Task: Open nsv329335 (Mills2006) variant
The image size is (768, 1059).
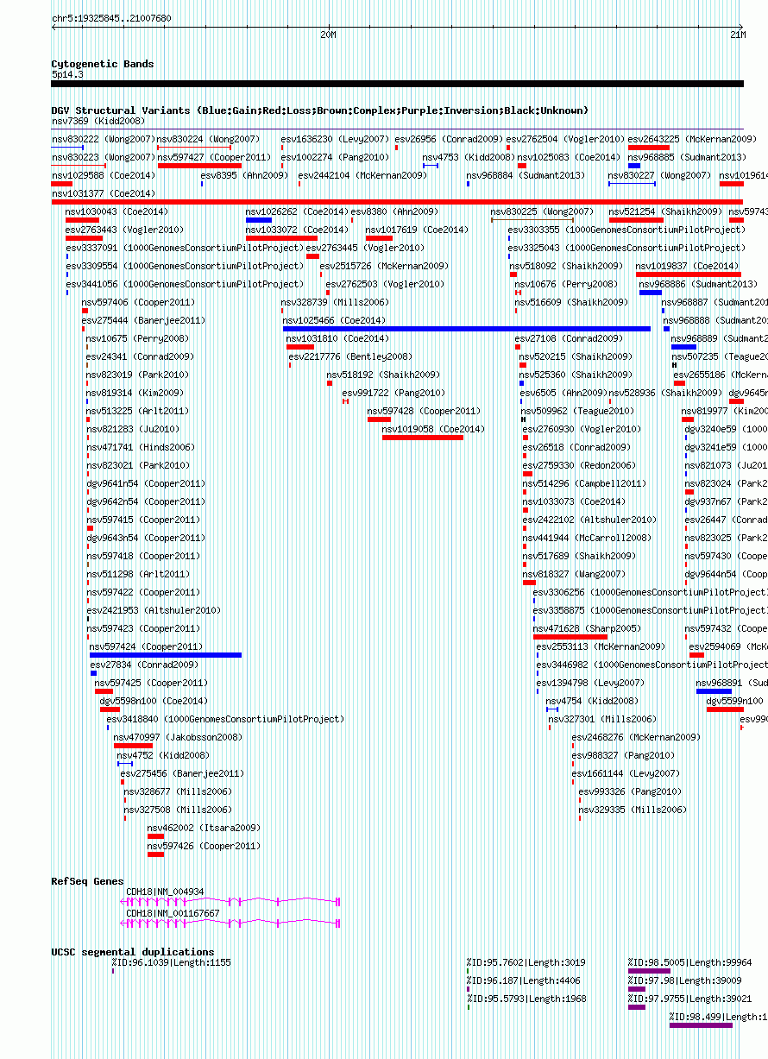Action: tap(633, 810)
